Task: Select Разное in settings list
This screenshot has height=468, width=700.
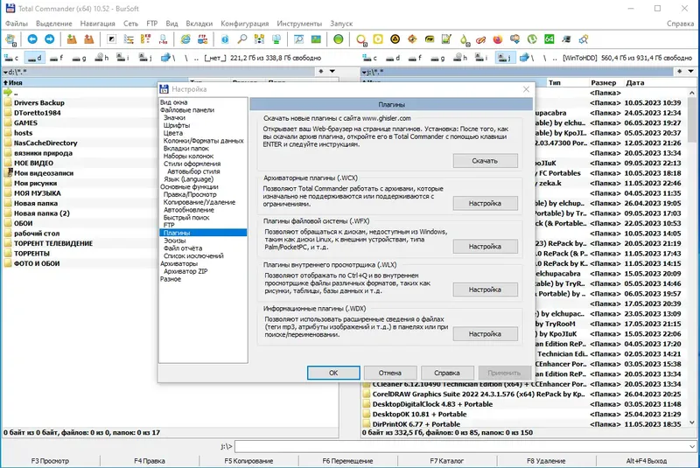Action: [171, 279]
